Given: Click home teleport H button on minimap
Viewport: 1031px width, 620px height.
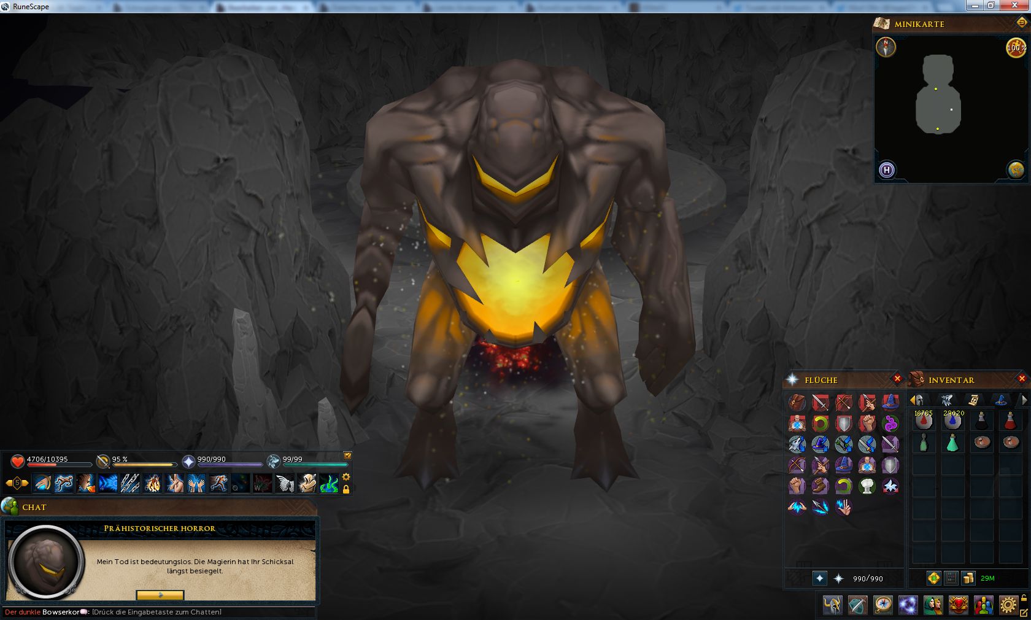Looking at the screenshot, I should (886, 170).
